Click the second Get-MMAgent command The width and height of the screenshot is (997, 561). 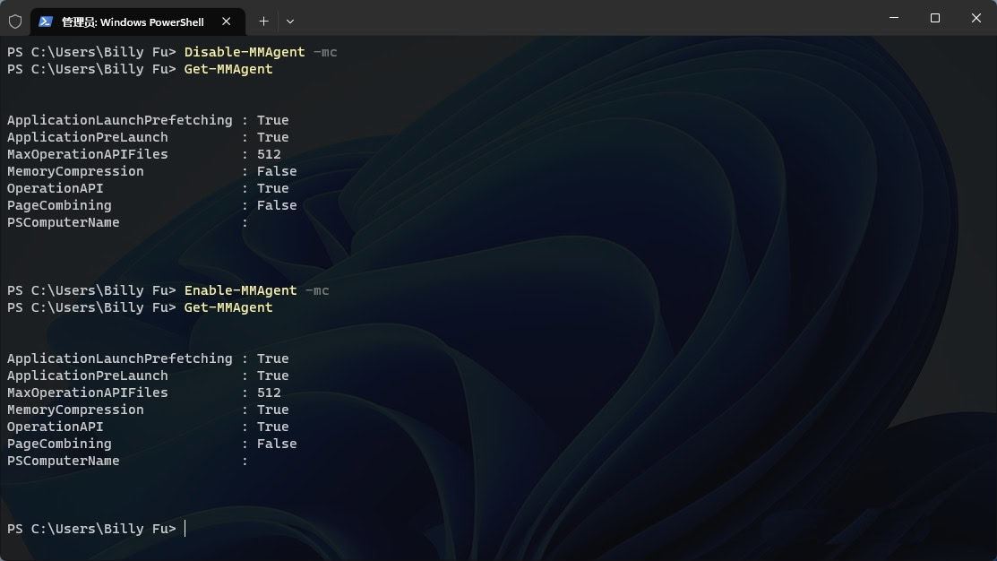point(228,308)
